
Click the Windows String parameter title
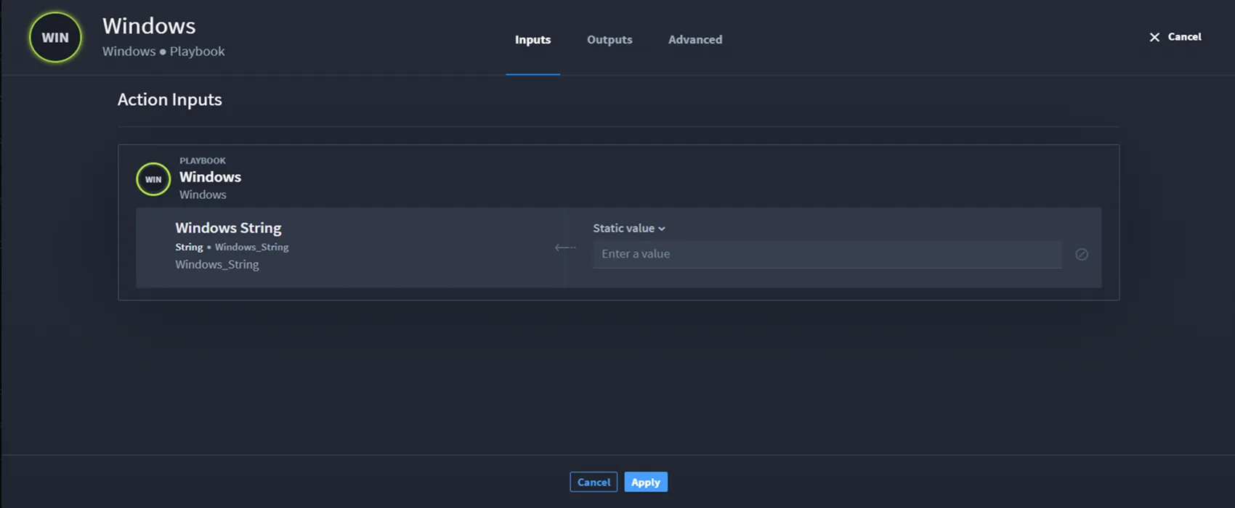(228, 228)
